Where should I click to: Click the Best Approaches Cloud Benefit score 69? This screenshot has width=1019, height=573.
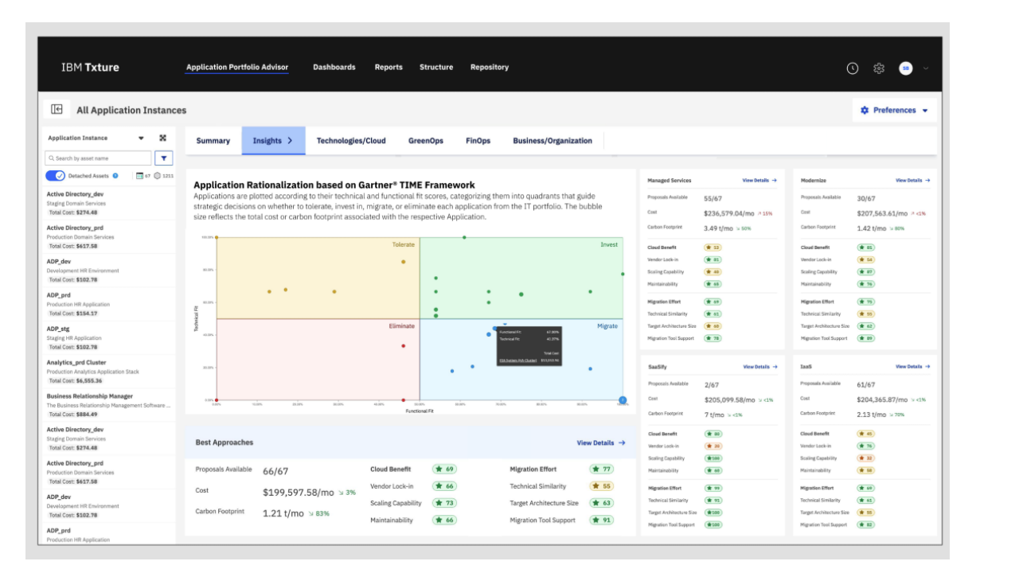(x=444, y=470)
